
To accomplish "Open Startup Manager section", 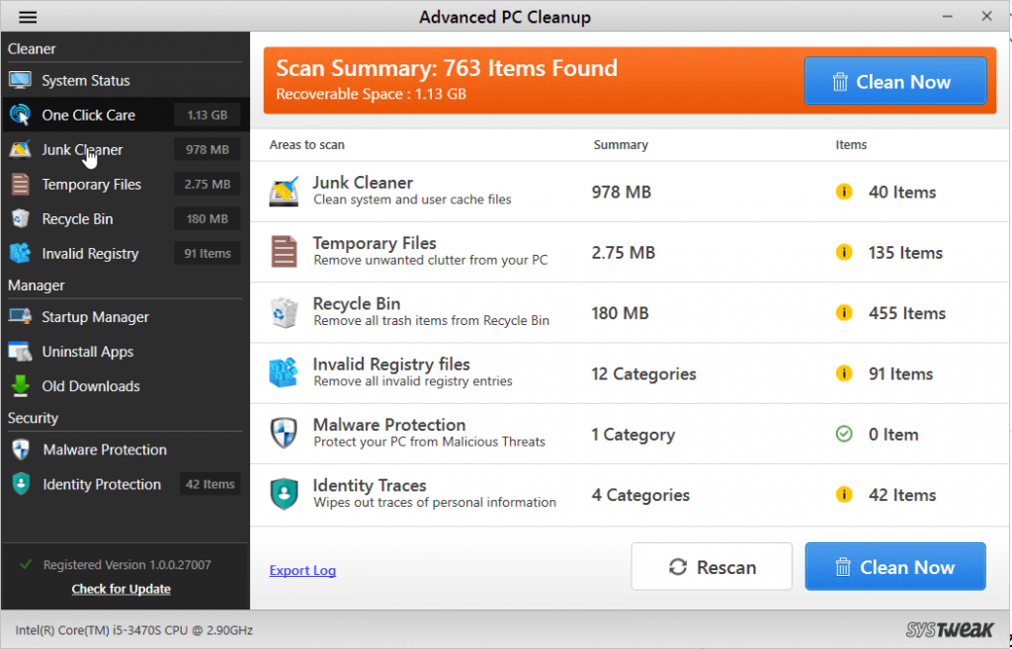I will pos(126,317).
